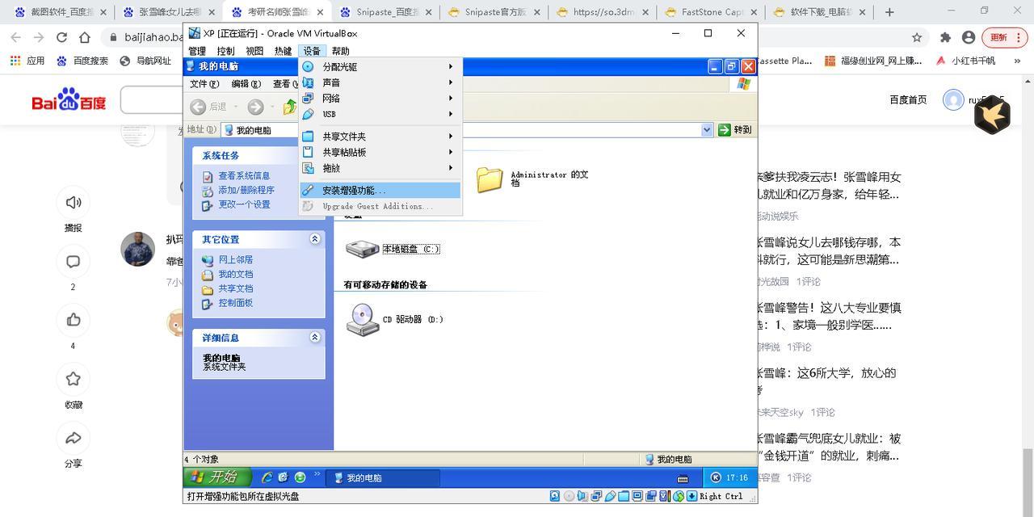Screen dimensions: 1034x517
Task: Open the 编辑 menu in 我的电脑 window
Action: point(246,84)
